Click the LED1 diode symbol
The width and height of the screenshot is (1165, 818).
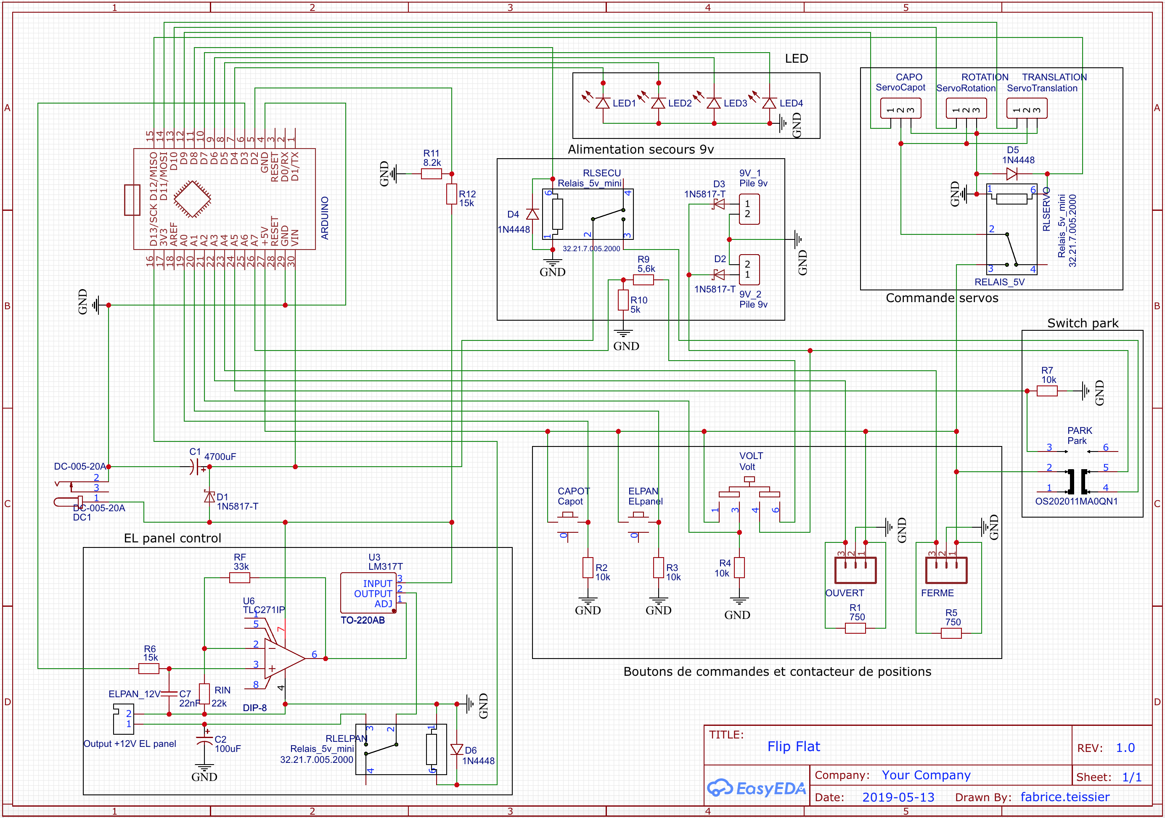(602, 104)
